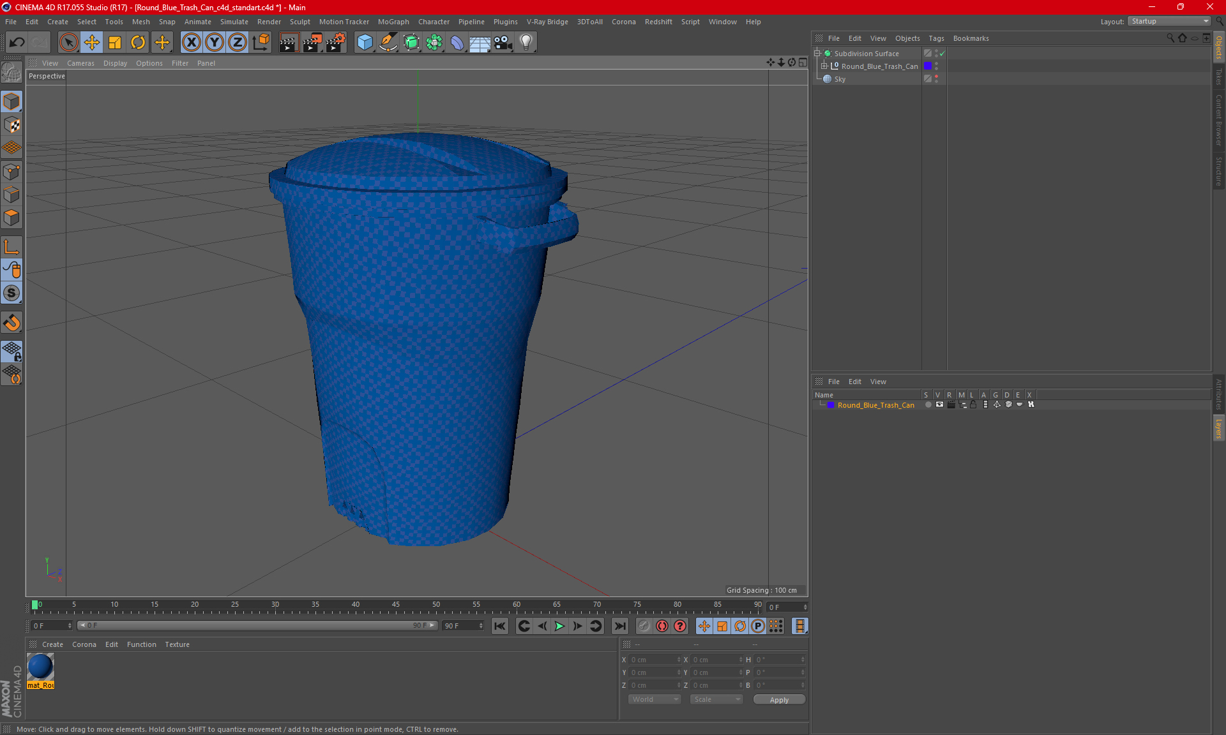1226x735 pixels.
Task: Add a Cube primitive object
Action: point(365,42)
